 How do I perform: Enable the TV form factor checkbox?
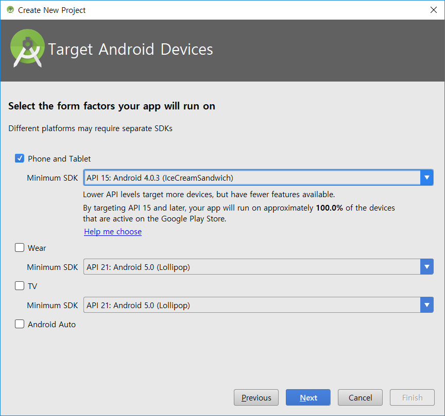19,286
